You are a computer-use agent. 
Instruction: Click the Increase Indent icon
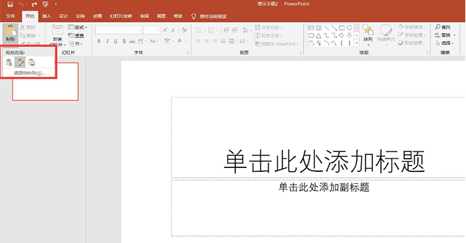click(x=235, y=30)
